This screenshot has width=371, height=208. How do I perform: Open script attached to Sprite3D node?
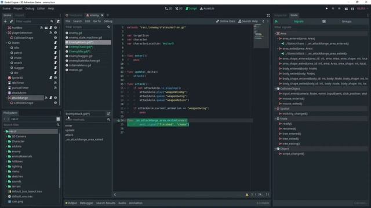50,77
